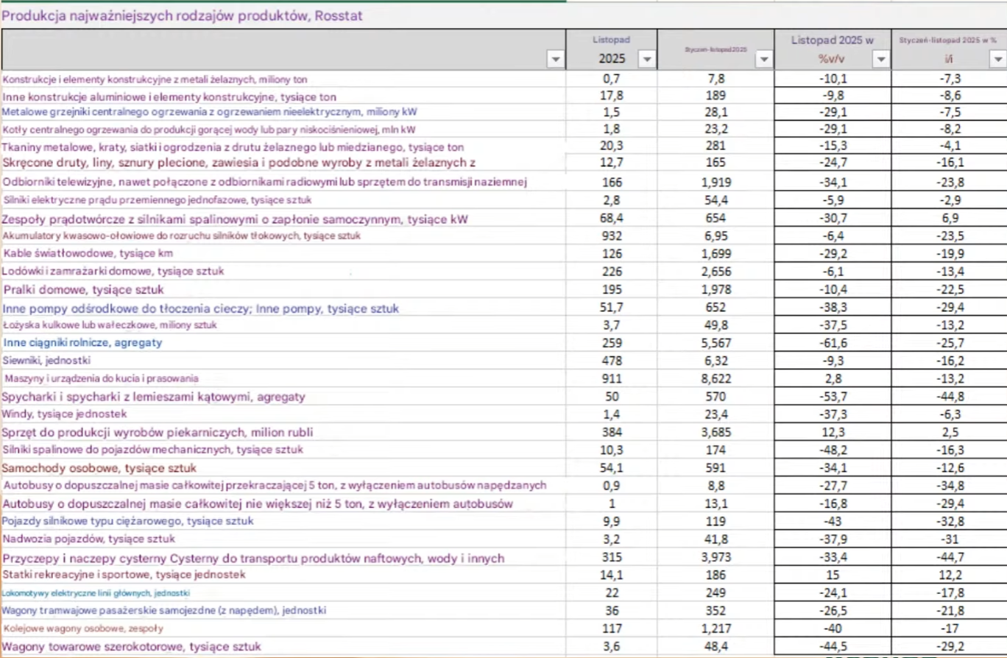Open filter dropdown in Listopad 2025 column
Viewport: 1007px width, 658px height.
(646, 60)
